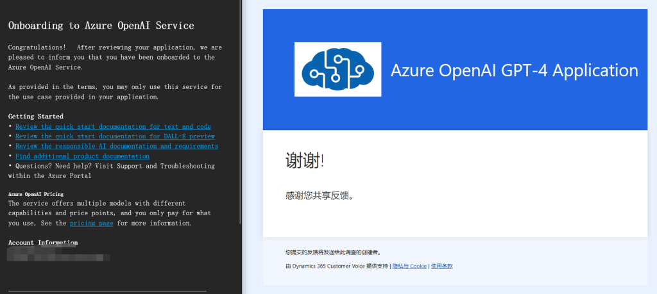Click the Getting Started section heading
The height and width of the screenshot is (294, 657).
point(36,117)
